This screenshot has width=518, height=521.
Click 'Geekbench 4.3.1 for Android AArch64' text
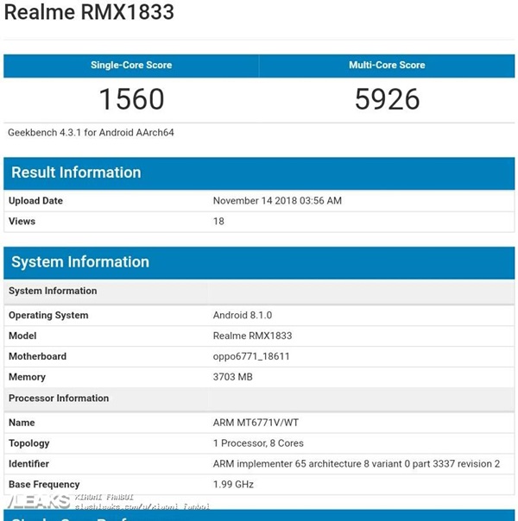click(91, 133)
